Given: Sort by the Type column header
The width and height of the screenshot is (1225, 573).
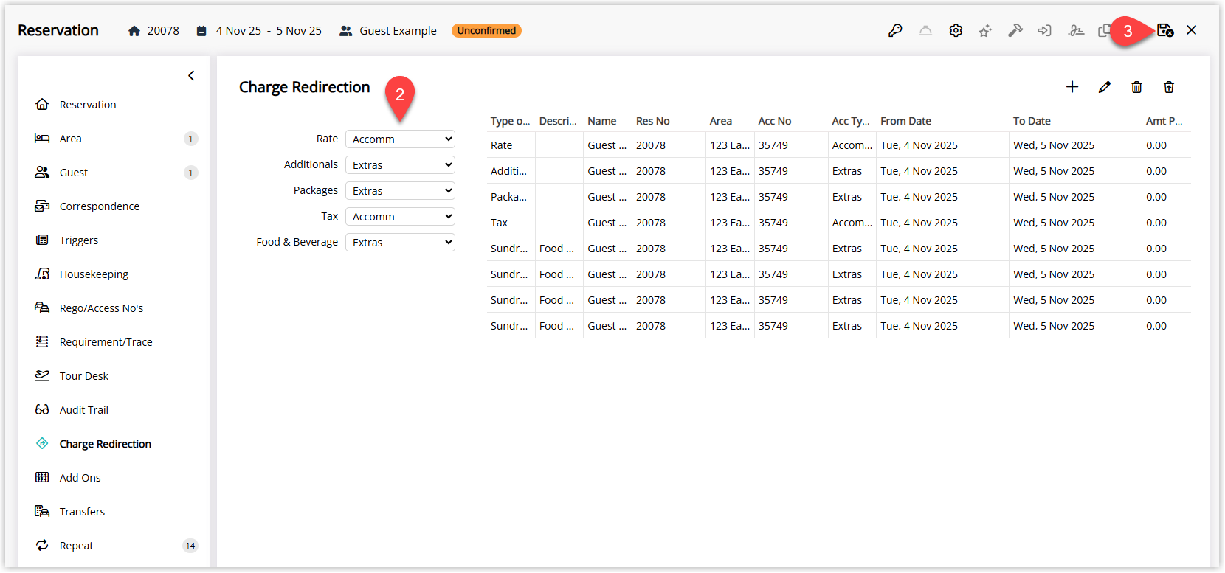Looking at the screenshot, I should (510, 121).
